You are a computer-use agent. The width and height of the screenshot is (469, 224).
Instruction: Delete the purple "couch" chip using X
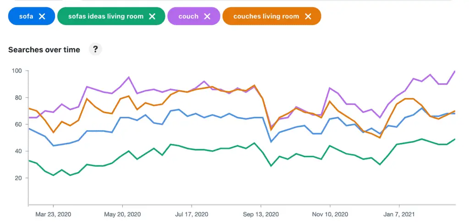click(x=207, y=16)
